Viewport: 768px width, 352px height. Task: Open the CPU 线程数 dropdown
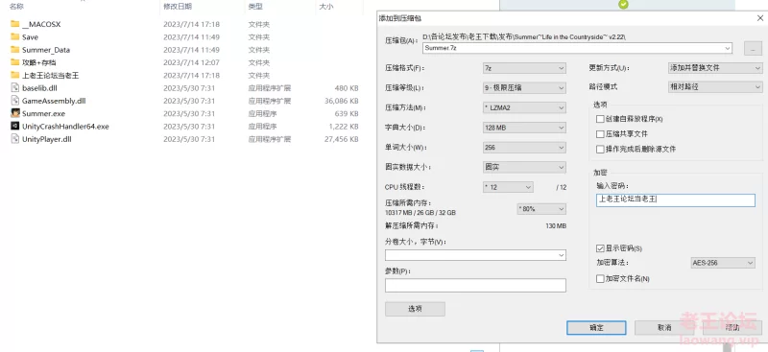[508, 187]
